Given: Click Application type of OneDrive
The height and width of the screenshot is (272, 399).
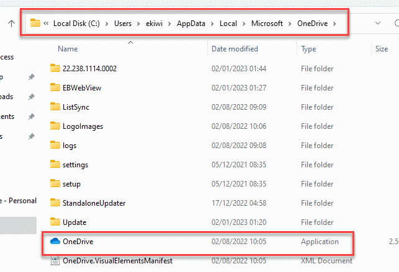Looking at the screenshot, I should (320, 242).
